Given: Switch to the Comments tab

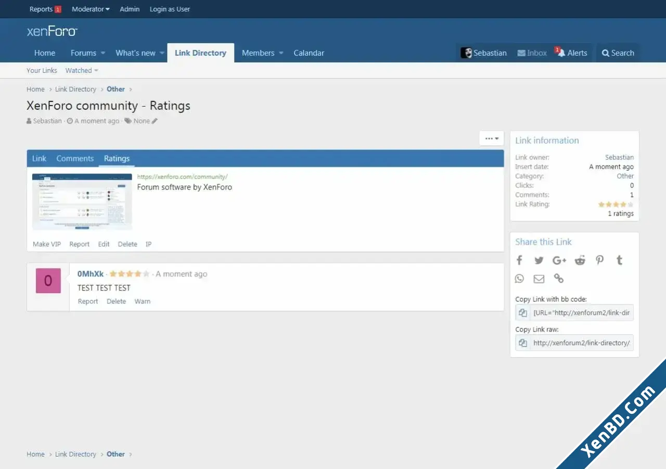Looking at the screenshot, I should point(75,159).
